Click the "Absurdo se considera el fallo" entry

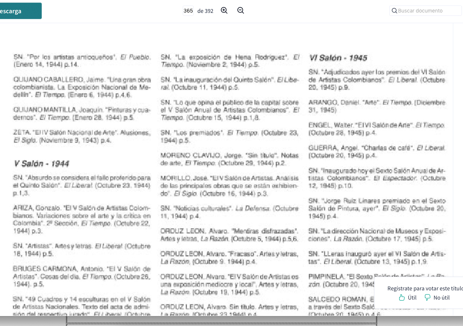[82, 185]
